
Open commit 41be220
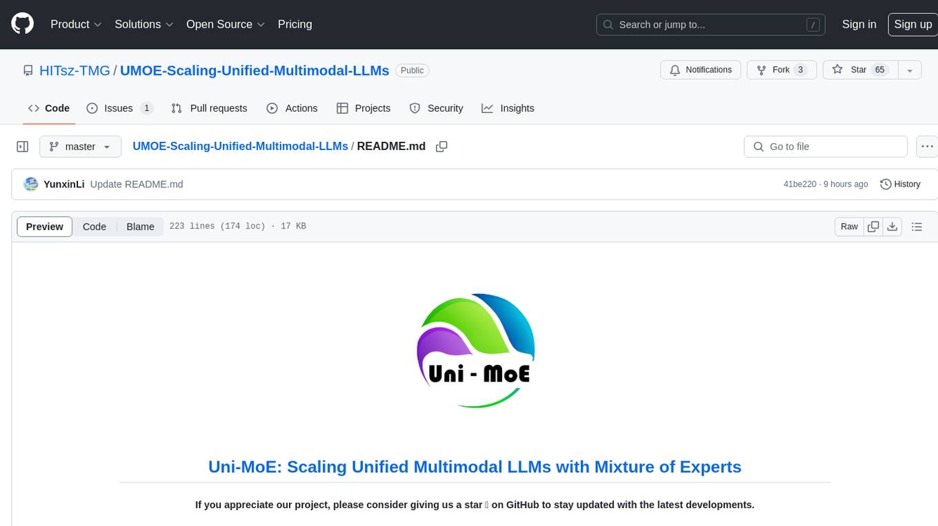coord(799,184)
